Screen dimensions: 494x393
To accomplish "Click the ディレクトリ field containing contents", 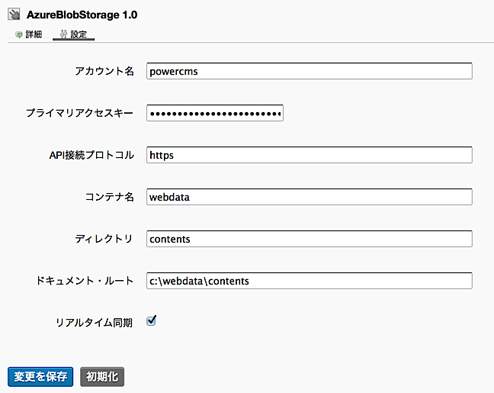I will pos(309,239).
